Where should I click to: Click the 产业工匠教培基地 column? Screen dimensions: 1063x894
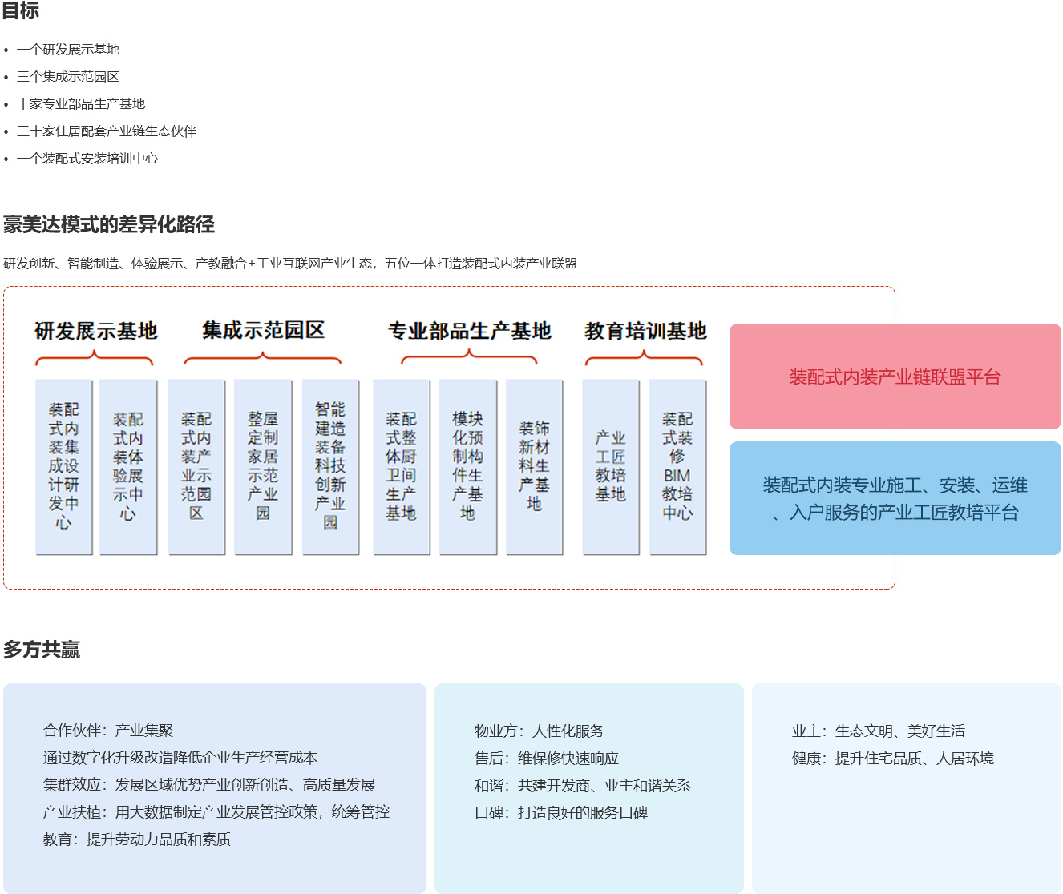click(611, 467)
